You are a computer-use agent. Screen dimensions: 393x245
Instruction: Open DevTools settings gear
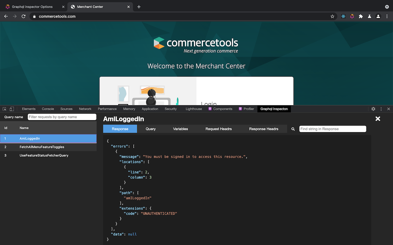click(x=373, y=109)
